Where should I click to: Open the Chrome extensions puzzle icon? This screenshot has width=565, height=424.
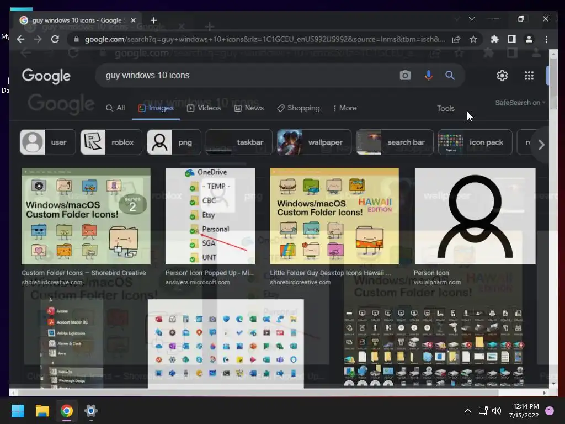click(x=494, y=39)
